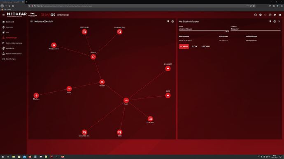
Task: Click the LÖSCHEN button
Action: 205,46
